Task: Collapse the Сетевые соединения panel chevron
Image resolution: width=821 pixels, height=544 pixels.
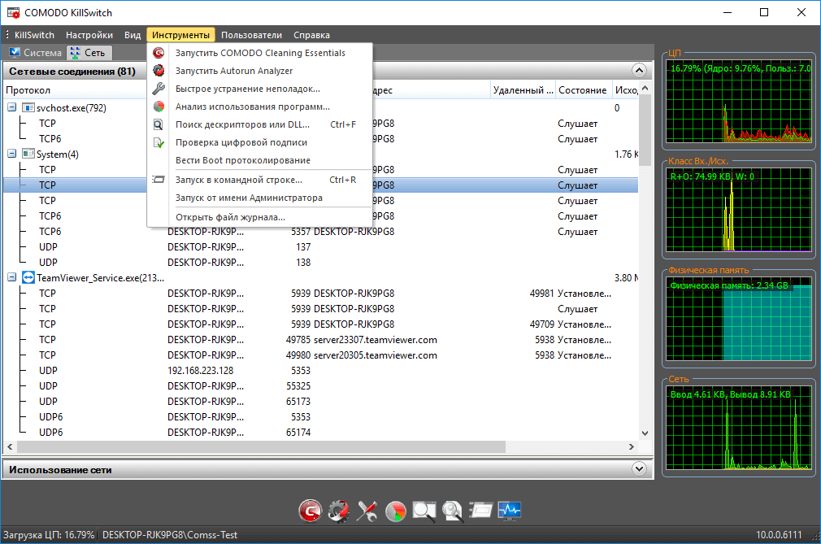Action: 639,71
